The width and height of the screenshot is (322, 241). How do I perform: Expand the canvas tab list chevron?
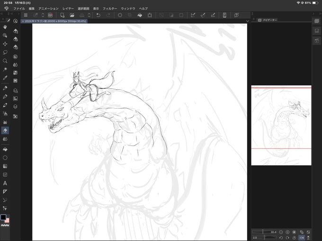click(x=248, y=21)
